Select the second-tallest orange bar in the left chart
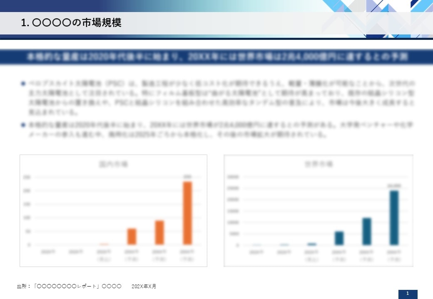Viewport: 433px width, 299px height. [159, 232]
